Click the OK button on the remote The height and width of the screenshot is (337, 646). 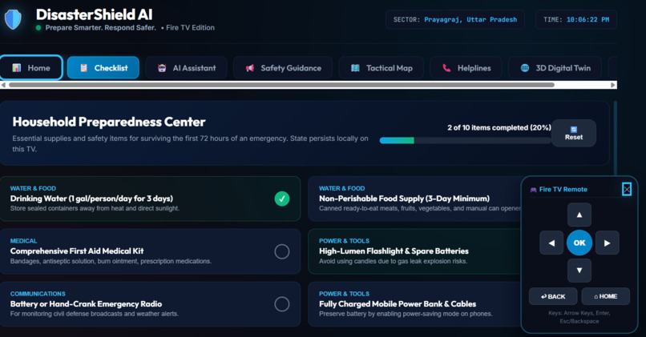coord(579,243)
